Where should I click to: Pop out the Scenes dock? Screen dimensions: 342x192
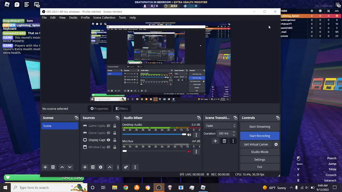pyautogui.click(x=76, y=118)
